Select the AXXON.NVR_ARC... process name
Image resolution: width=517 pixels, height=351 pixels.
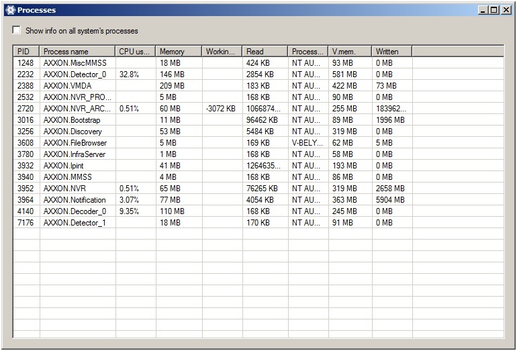click(77, 109)
